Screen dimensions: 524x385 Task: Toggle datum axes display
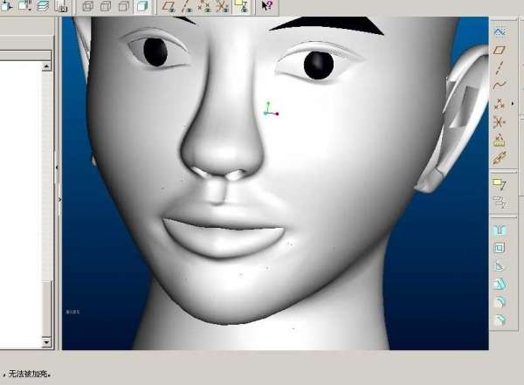pos(187,6)
